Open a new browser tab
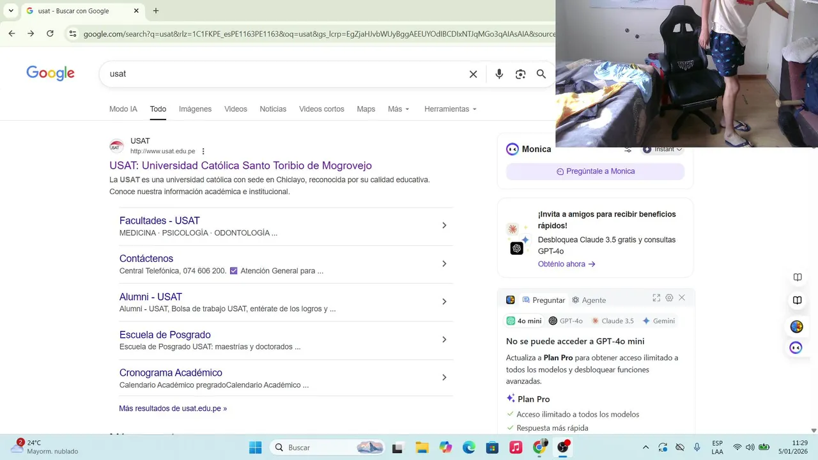Screen dimensions: 818x460 pyautogui.click(x=156, y=11)
